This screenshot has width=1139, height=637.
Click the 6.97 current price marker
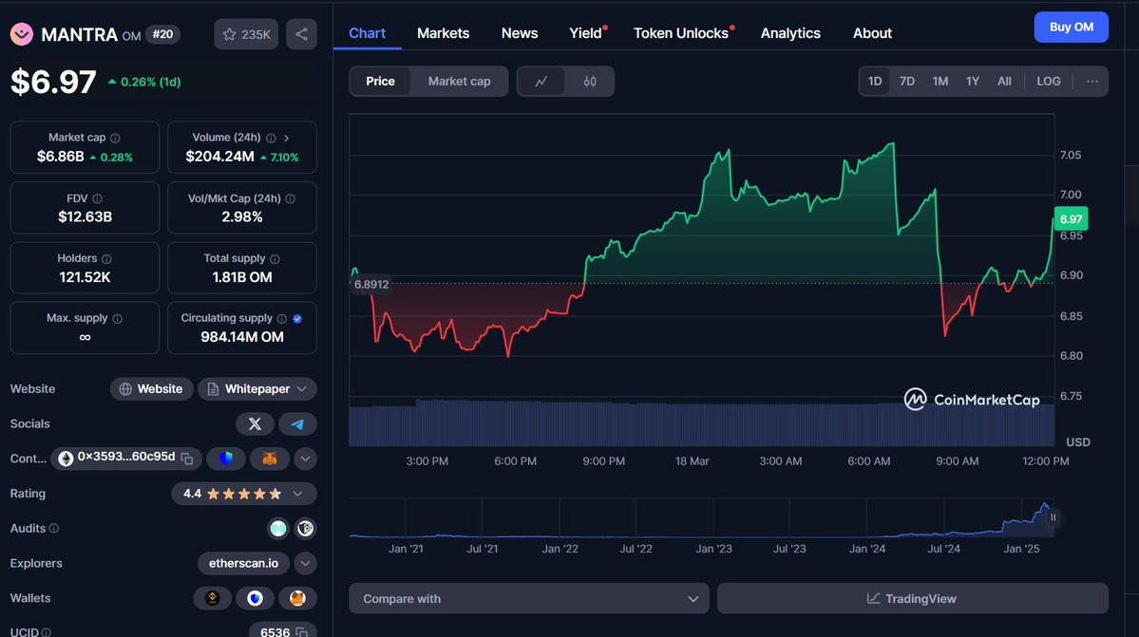pos(1071,219)
